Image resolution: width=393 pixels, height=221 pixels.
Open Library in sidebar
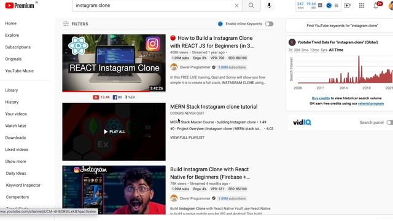[x=12, y=90]
